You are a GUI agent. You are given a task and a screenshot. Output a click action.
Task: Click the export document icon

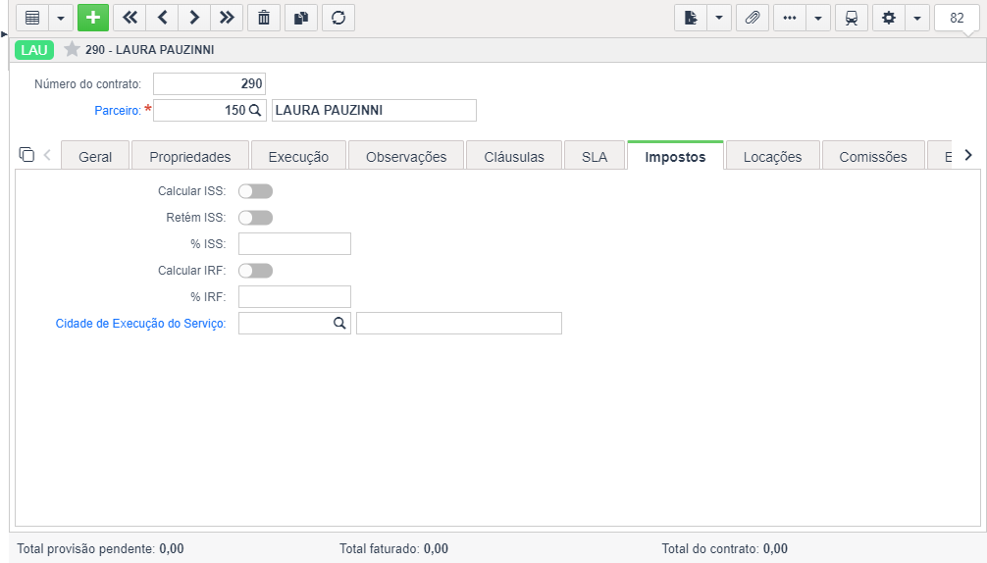(x=691, y=18)
